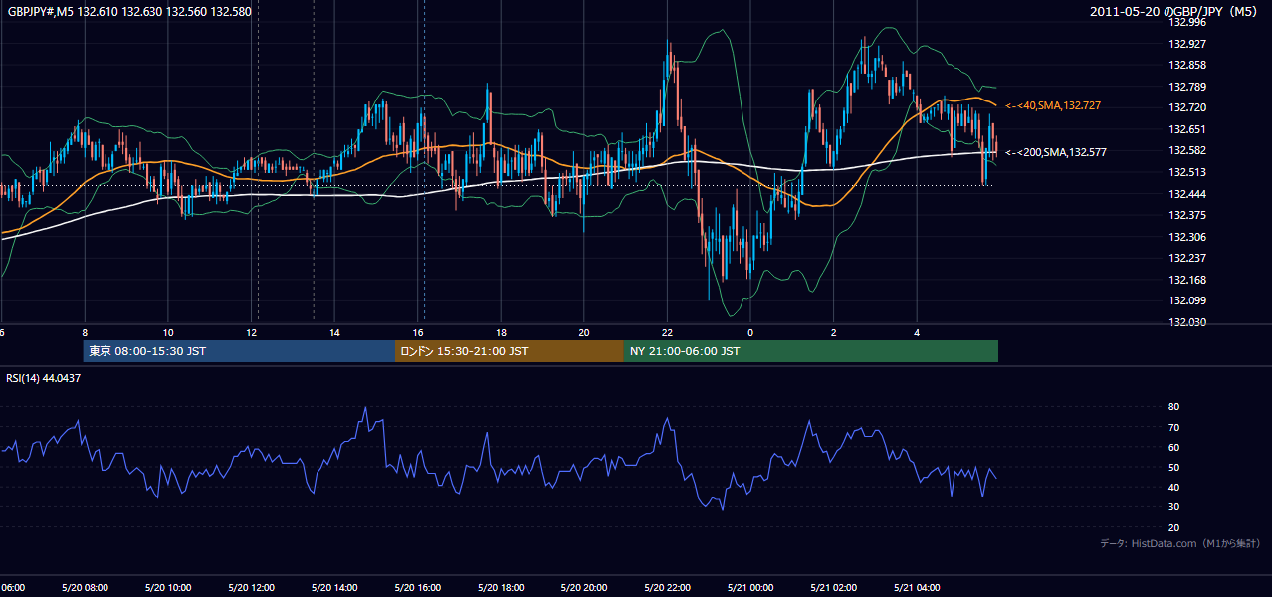Click hour tick 22 under the price chart

point(668,332)
